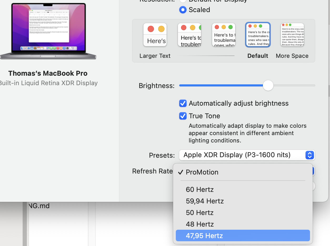This screenshot has height=246, width=330.
Task: Click the Presets dropdown arrow stepper
Action: [310, 155]
